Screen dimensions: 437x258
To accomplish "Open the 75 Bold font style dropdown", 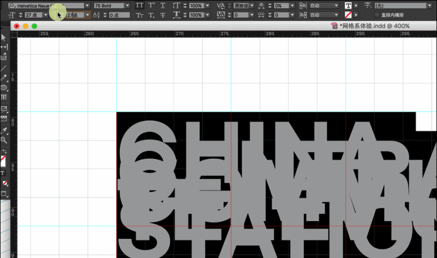I will (x=128, y=6).
